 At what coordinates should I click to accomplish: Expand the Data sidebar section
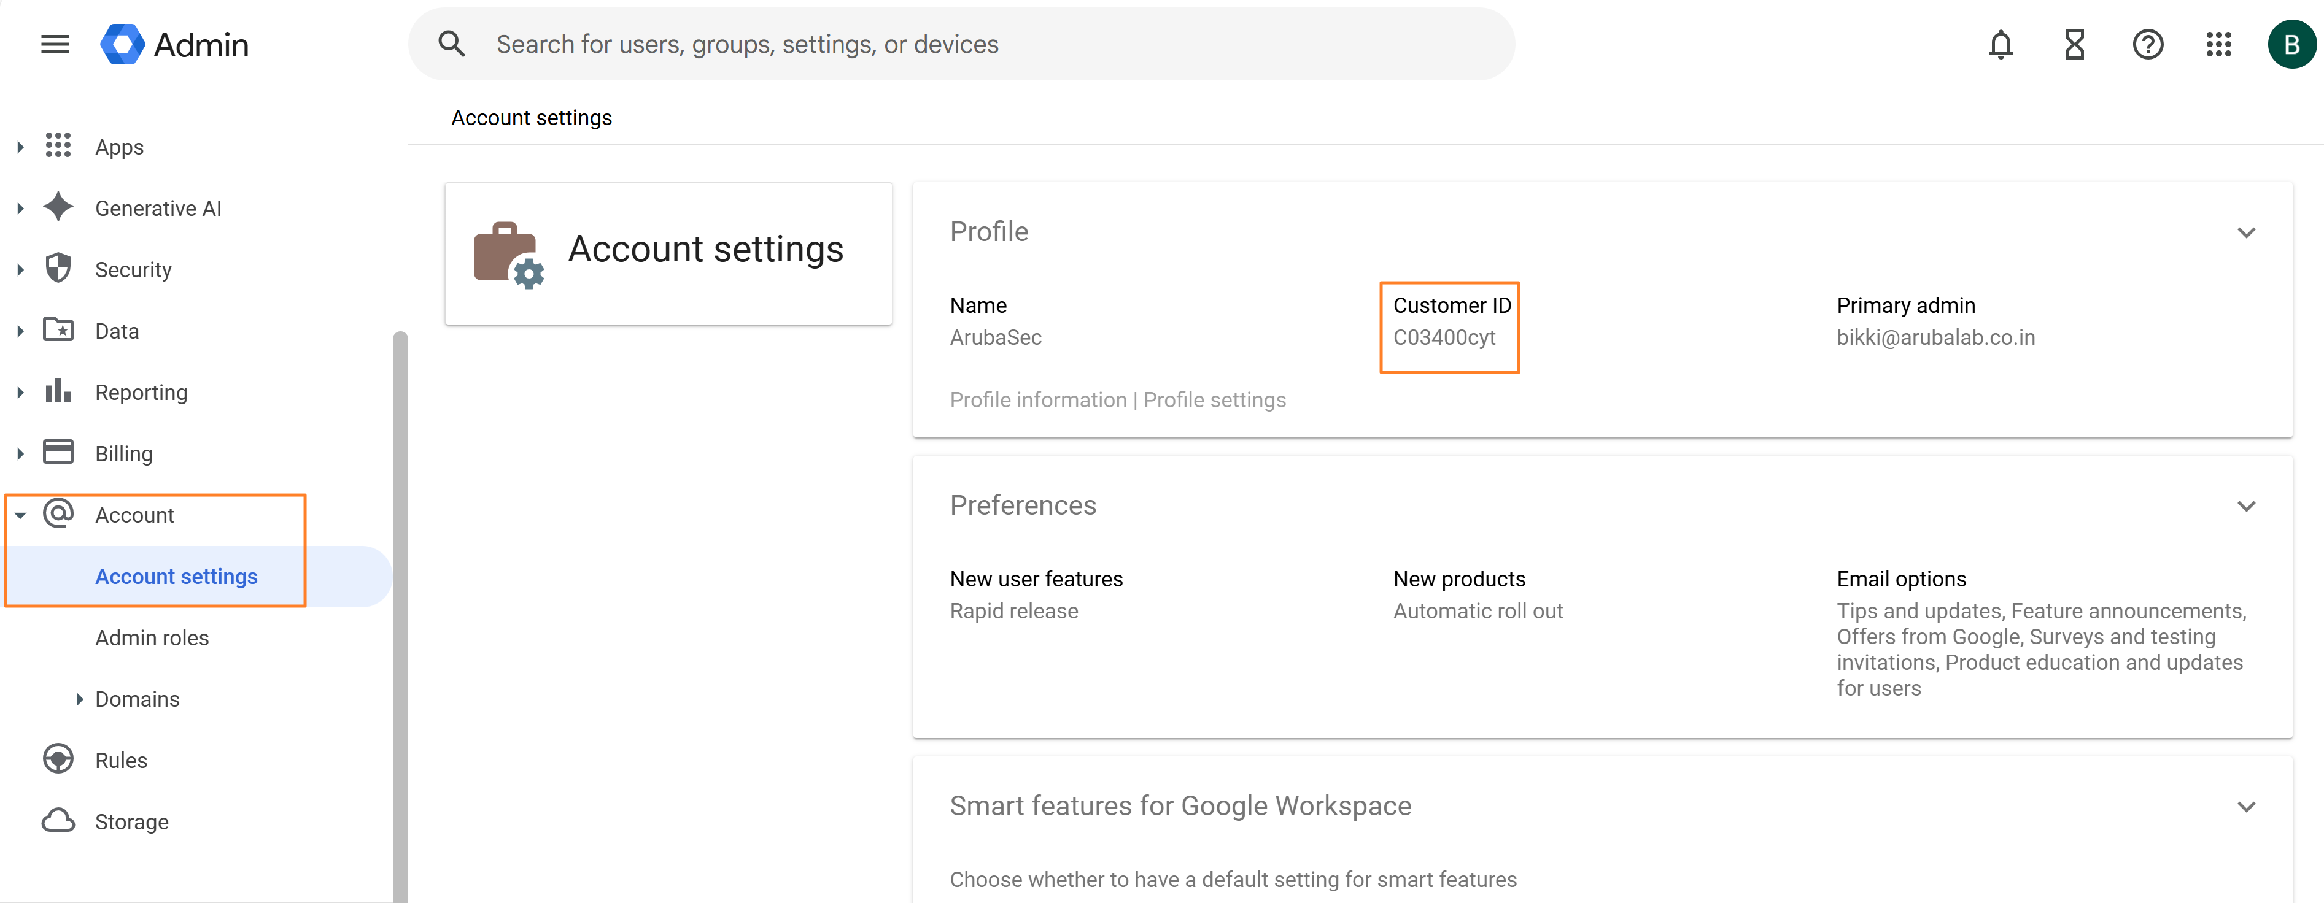click(20, 330)
